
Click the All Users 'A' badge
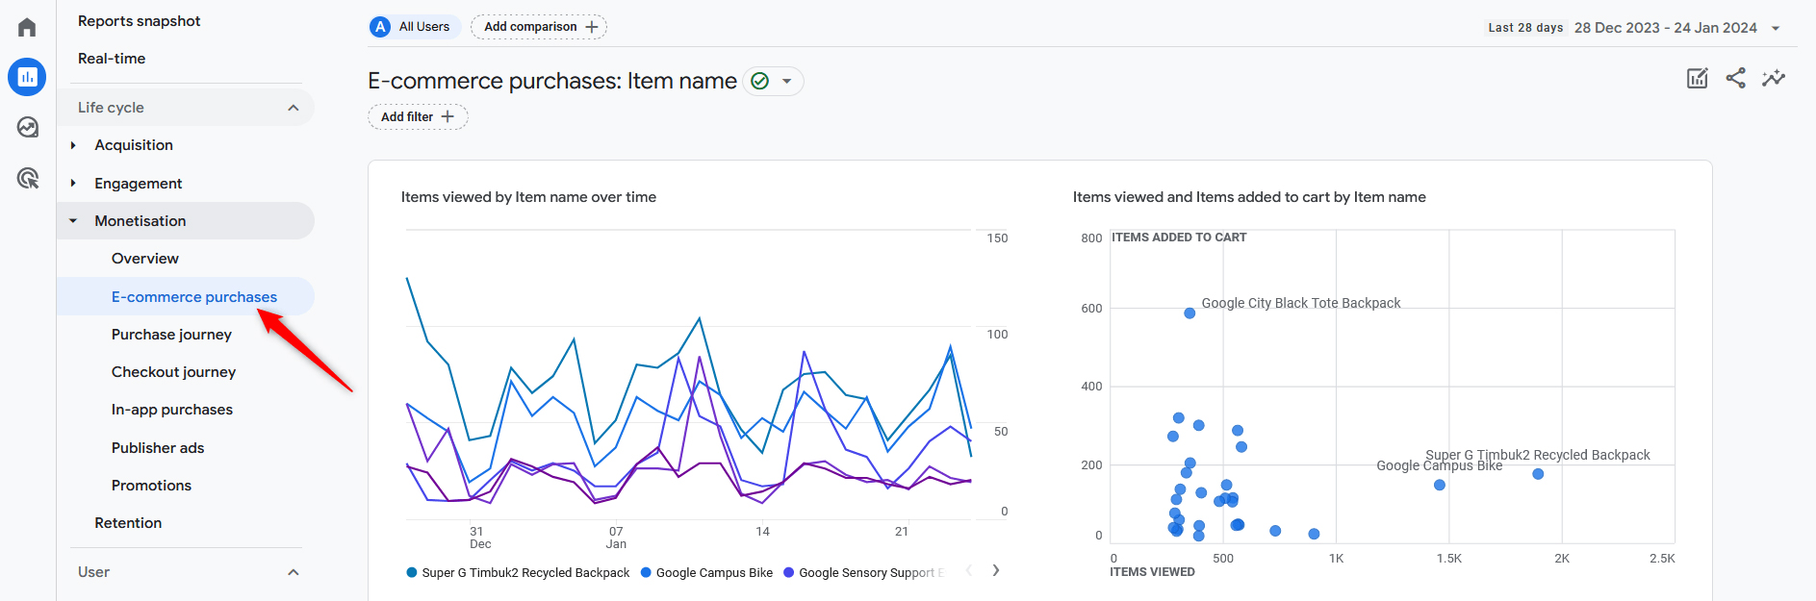[380, 27]
